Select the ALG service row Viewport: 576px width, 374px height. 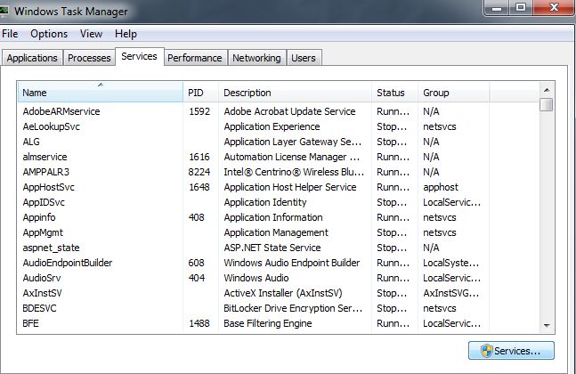pos(279,142)
